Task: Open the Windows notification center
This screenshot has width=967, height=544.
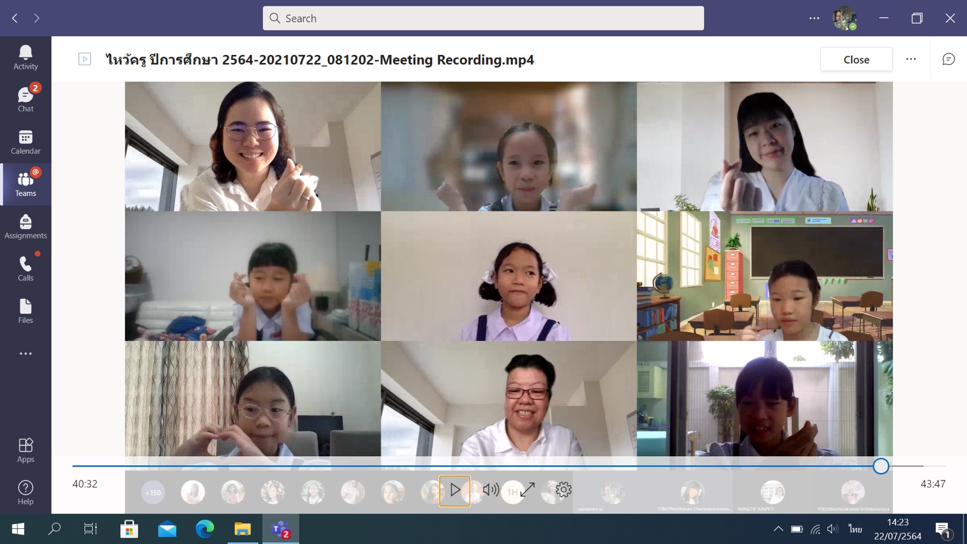Action: [x=943, y=529]
